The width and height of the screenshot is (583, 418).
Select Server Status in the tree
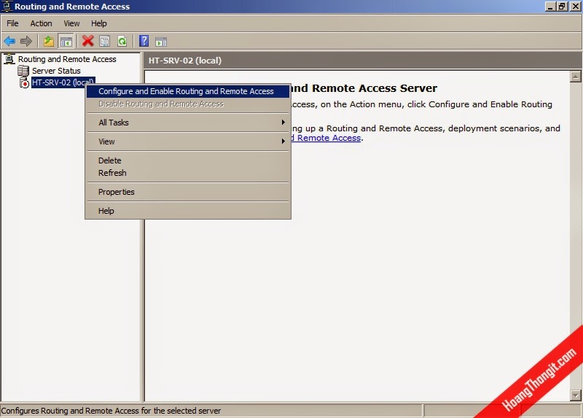[x=56, y=71]
